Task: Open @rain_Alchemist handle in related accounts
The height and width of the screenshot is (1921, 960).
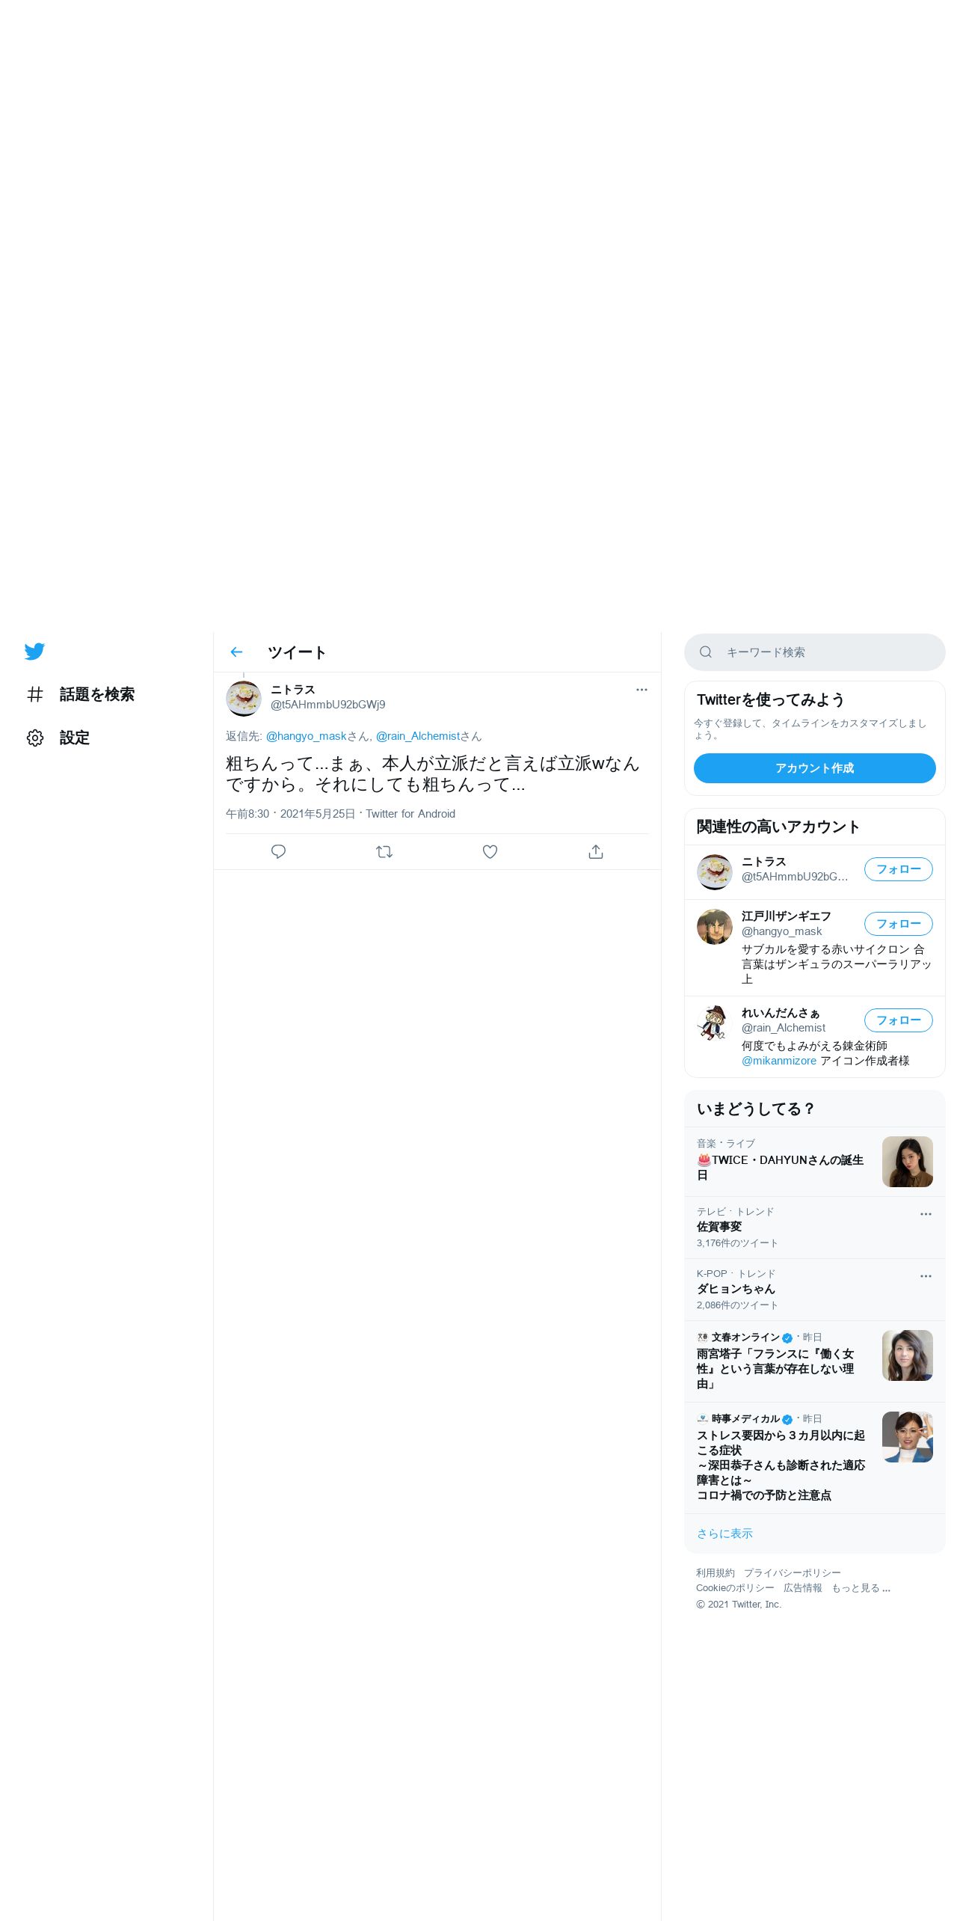Action: tap(784, 1028)
